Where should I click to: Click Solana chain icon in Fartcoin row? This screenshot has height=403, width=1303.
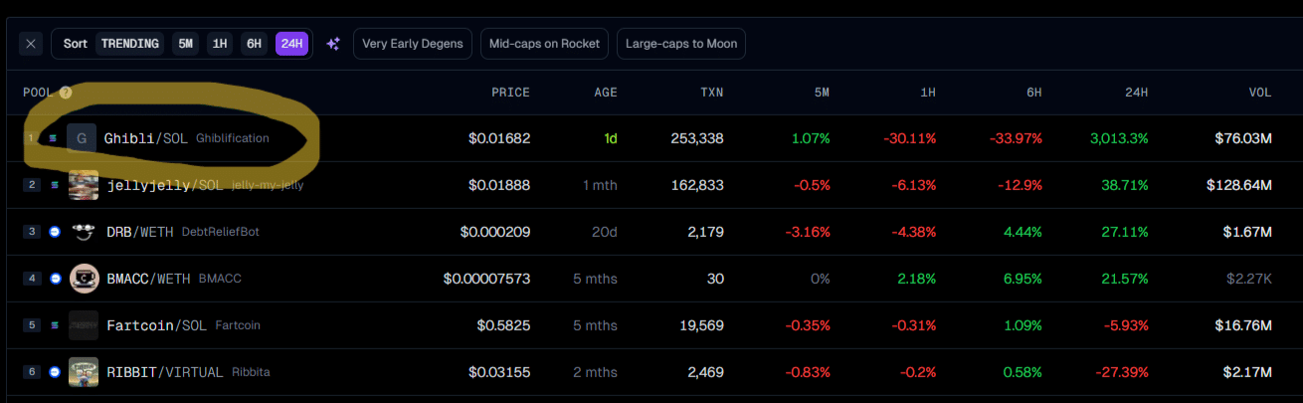[x=56, y=325]
